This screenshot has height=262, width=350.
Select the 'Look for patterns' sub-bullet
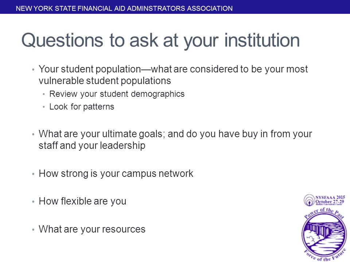pyautogui.click(x=81, y=107)
